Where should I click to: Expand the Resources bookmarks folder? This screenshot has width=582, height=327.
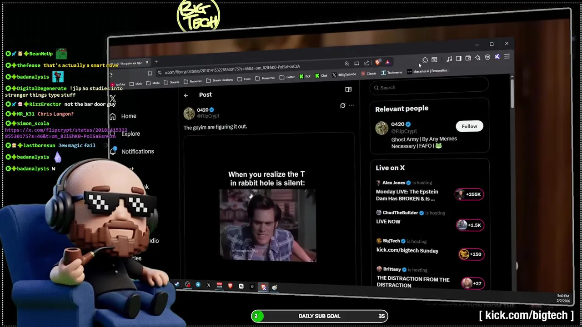point(193,81)
